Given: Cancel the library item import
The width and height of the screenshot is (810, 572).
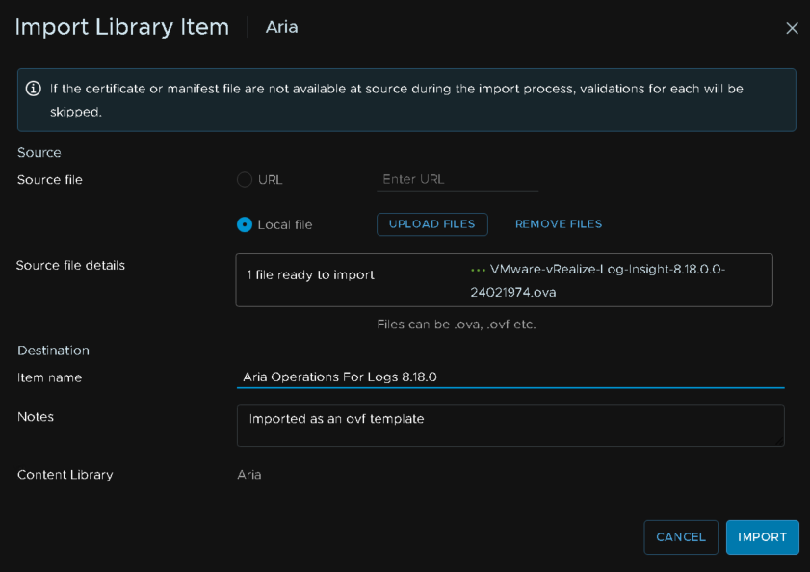Looking at the screenshot, I should click(x=681, y=537).
